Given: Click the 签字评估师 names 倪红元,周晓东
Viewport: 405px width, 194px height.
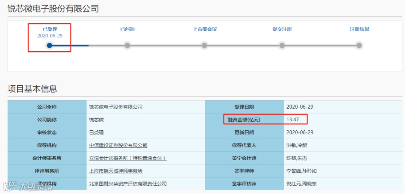Looking at the screenshot, I should tap(301, 184).
